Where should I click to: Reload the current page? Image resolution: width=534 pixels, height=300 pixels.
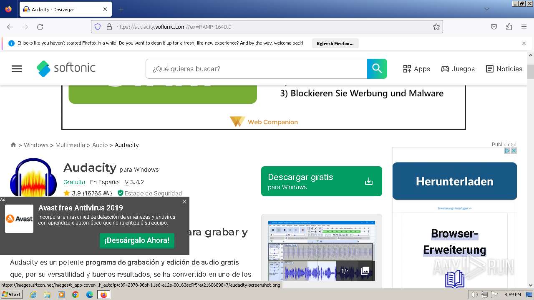pyautogui.click(x=40, y=27)
